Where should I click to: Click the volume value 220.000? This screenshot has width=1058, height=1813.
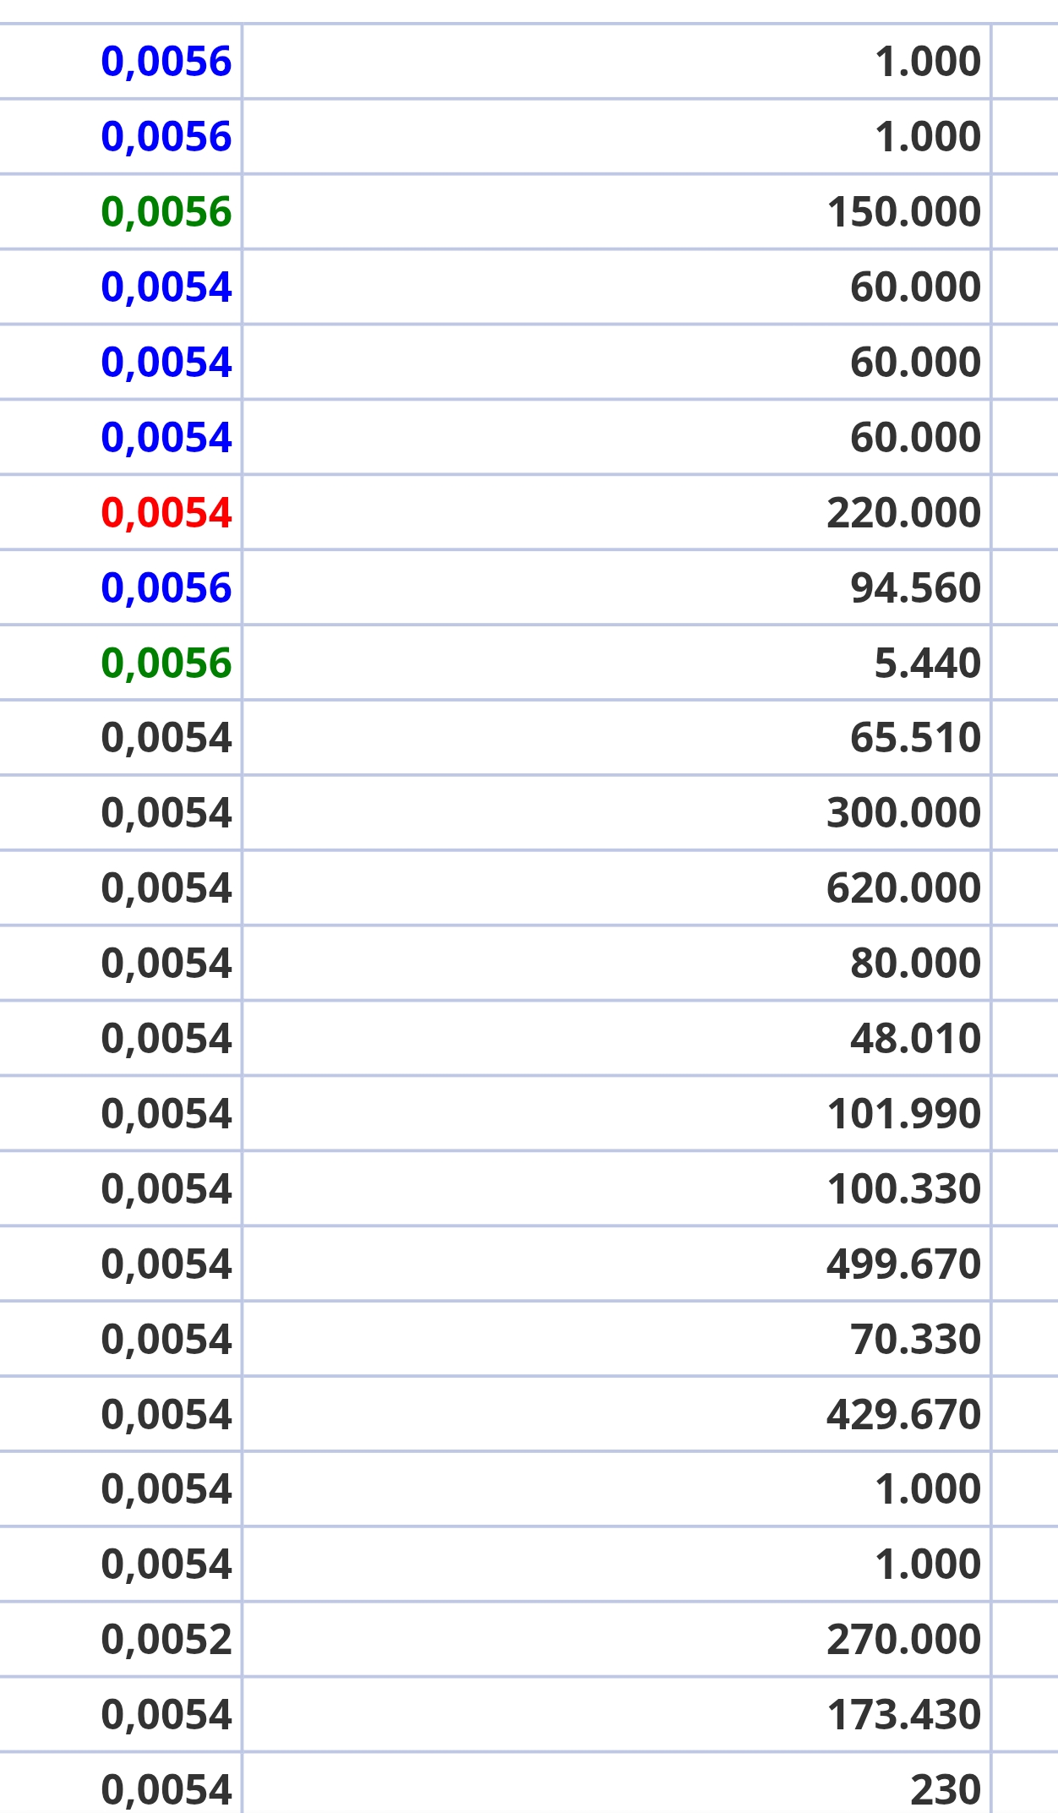[x=903, y=513]
